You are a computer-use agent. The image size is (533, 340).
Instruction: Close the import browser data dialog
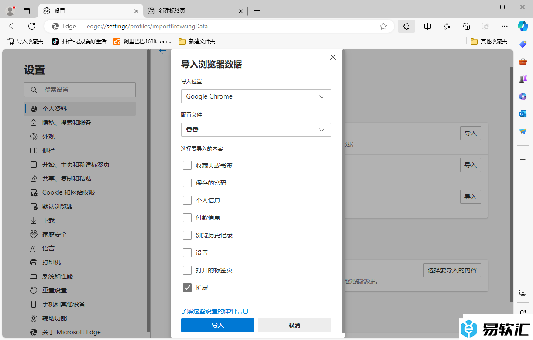click(x=333, y=57)
